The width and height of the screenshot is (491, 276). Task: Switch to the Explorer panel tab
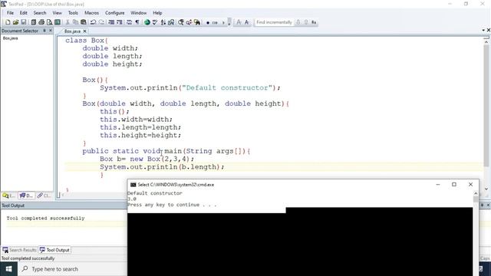(x=8, y=195)
